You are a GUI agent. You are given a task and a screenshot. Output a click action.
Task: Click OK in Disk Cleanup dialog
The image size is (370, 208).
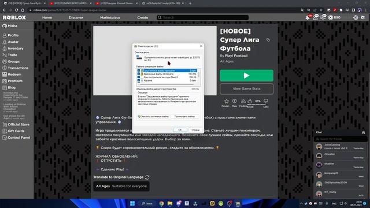click(x=180, y=130)
